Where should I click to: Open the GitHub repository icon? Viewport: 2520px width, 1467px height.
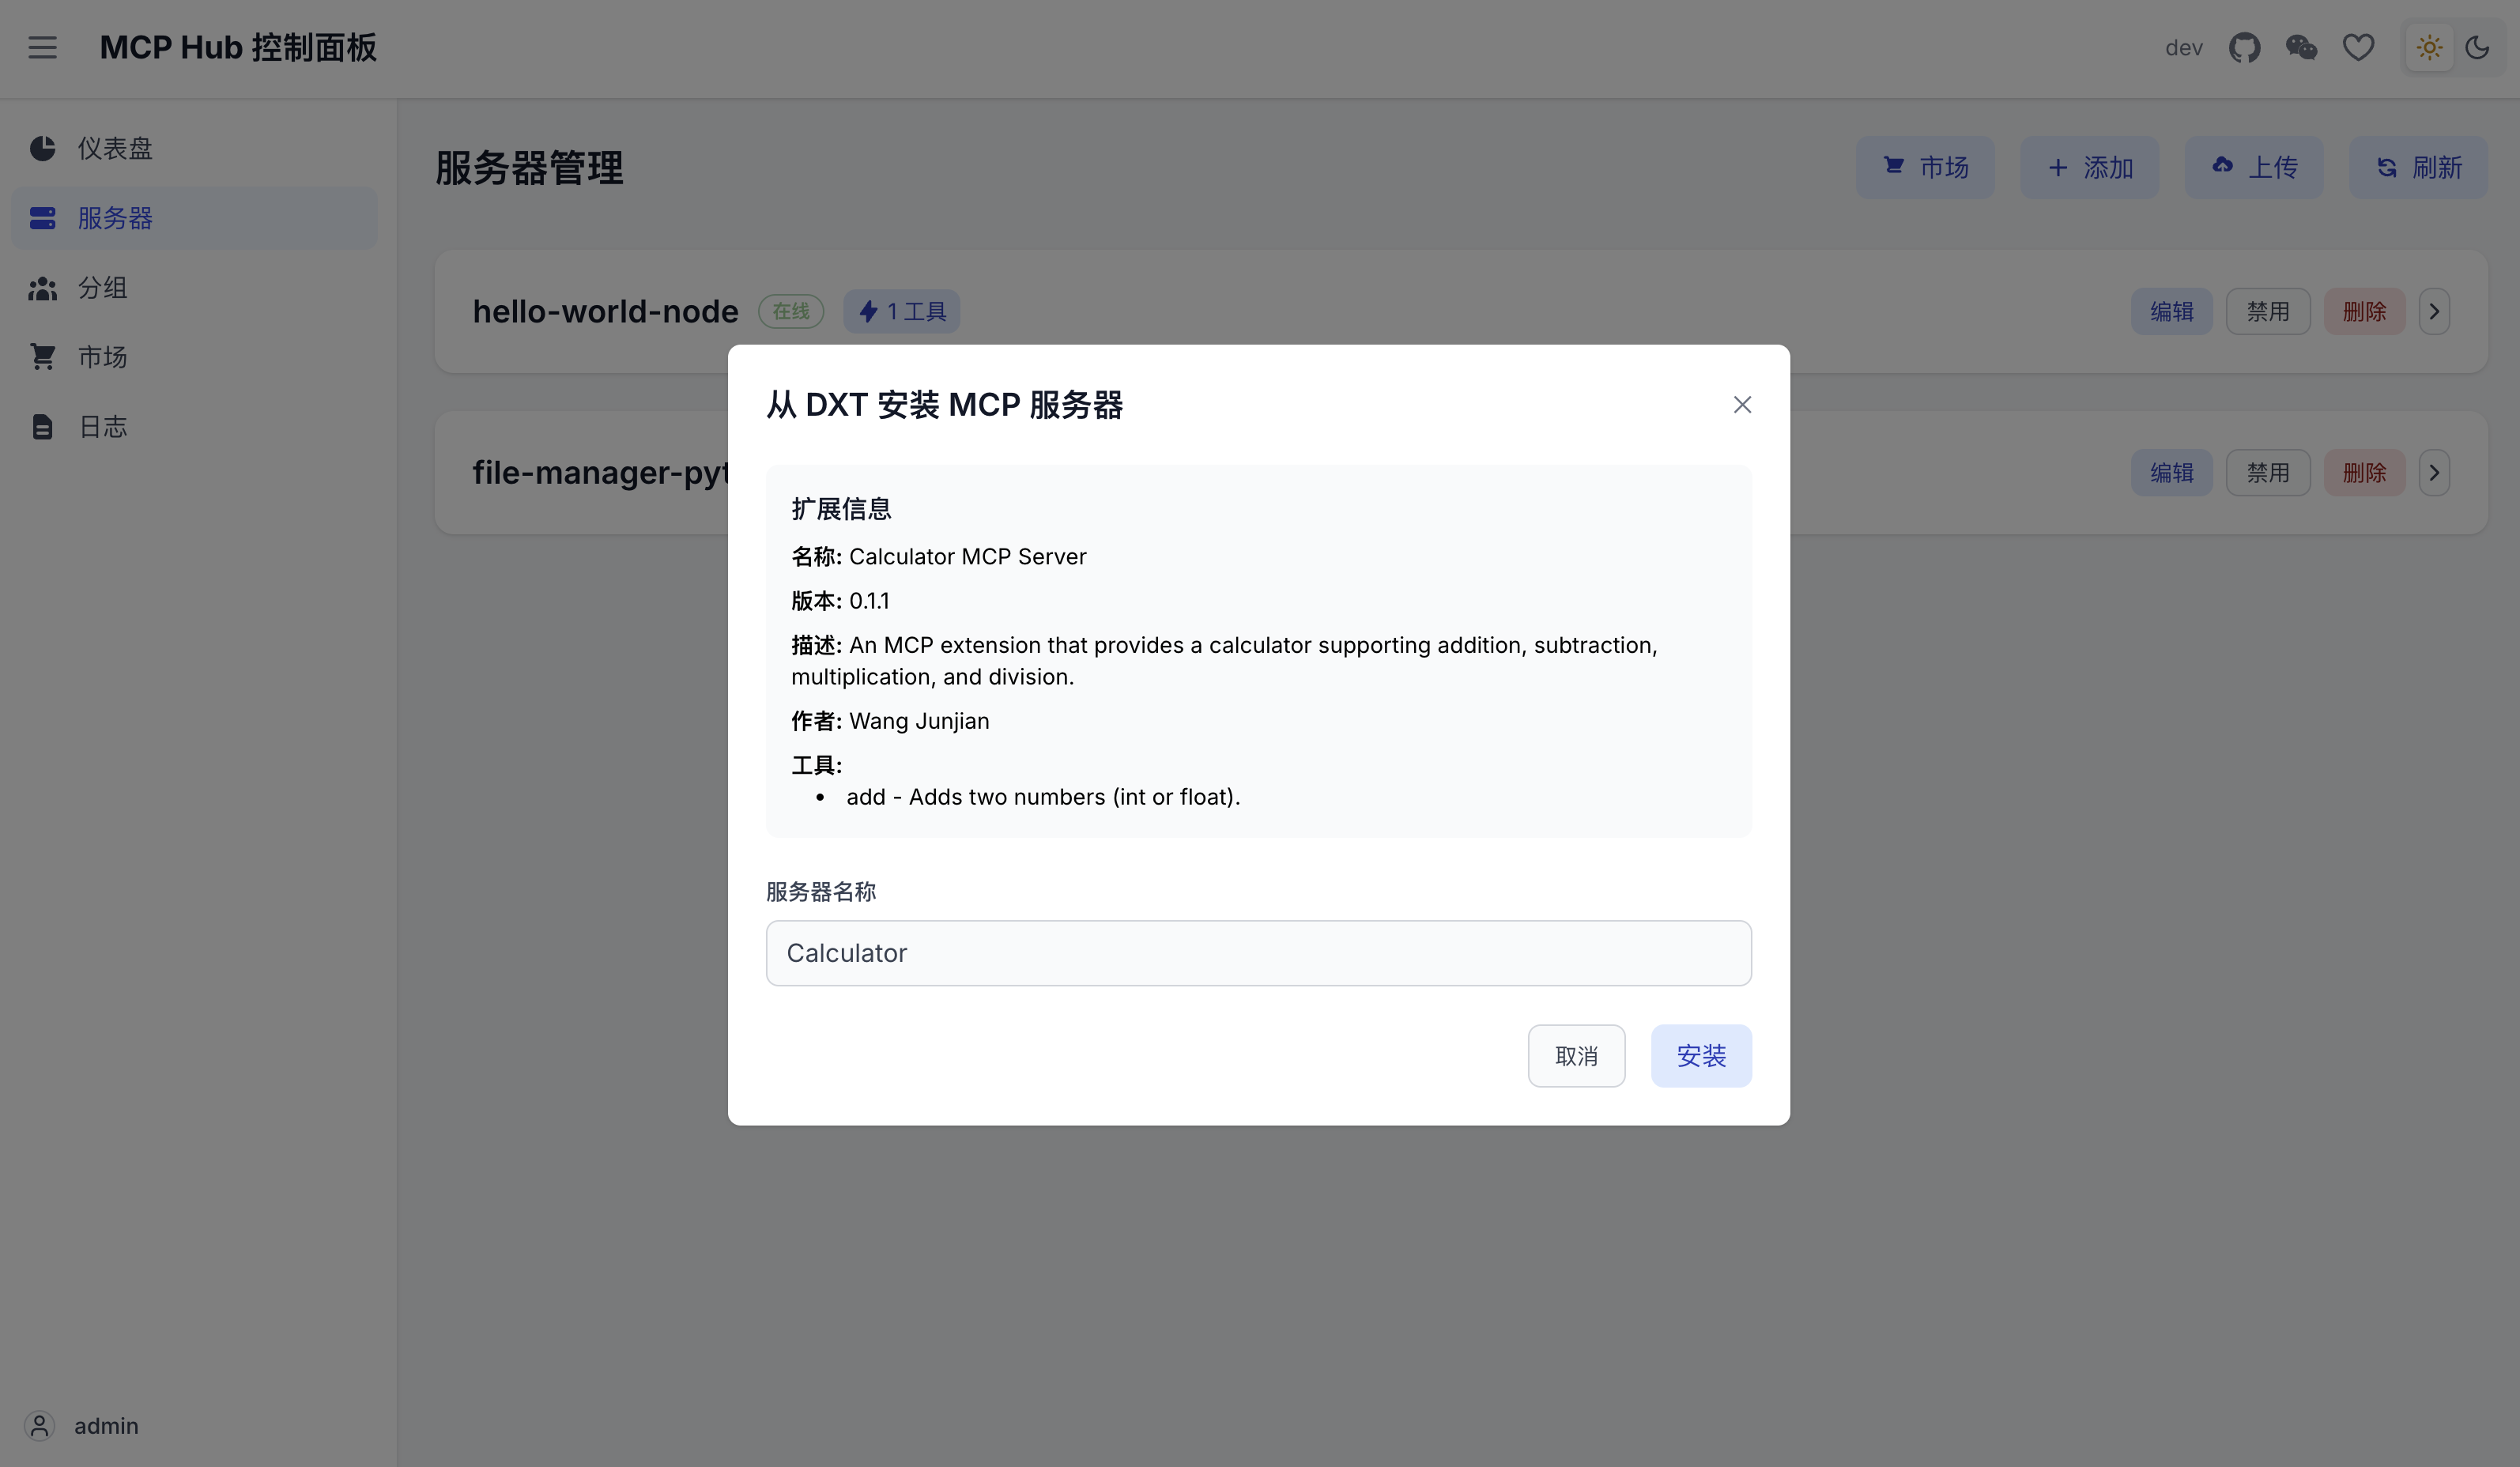click(2244, 47)
